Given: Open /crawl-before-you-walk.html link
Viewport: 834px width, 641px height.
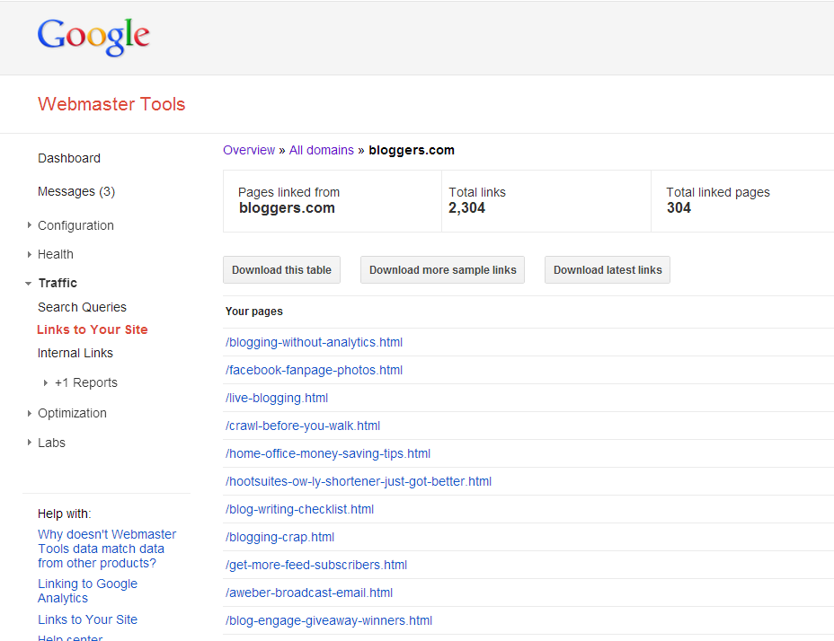Looking at the screenshot, I should click(303, 426).
